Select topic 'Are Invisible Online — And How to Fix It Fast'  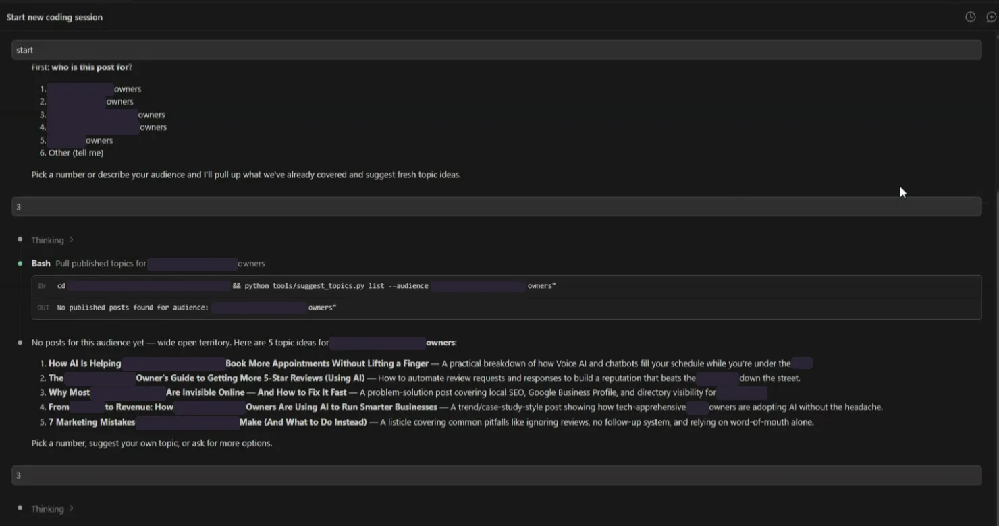tap(256, 392)
